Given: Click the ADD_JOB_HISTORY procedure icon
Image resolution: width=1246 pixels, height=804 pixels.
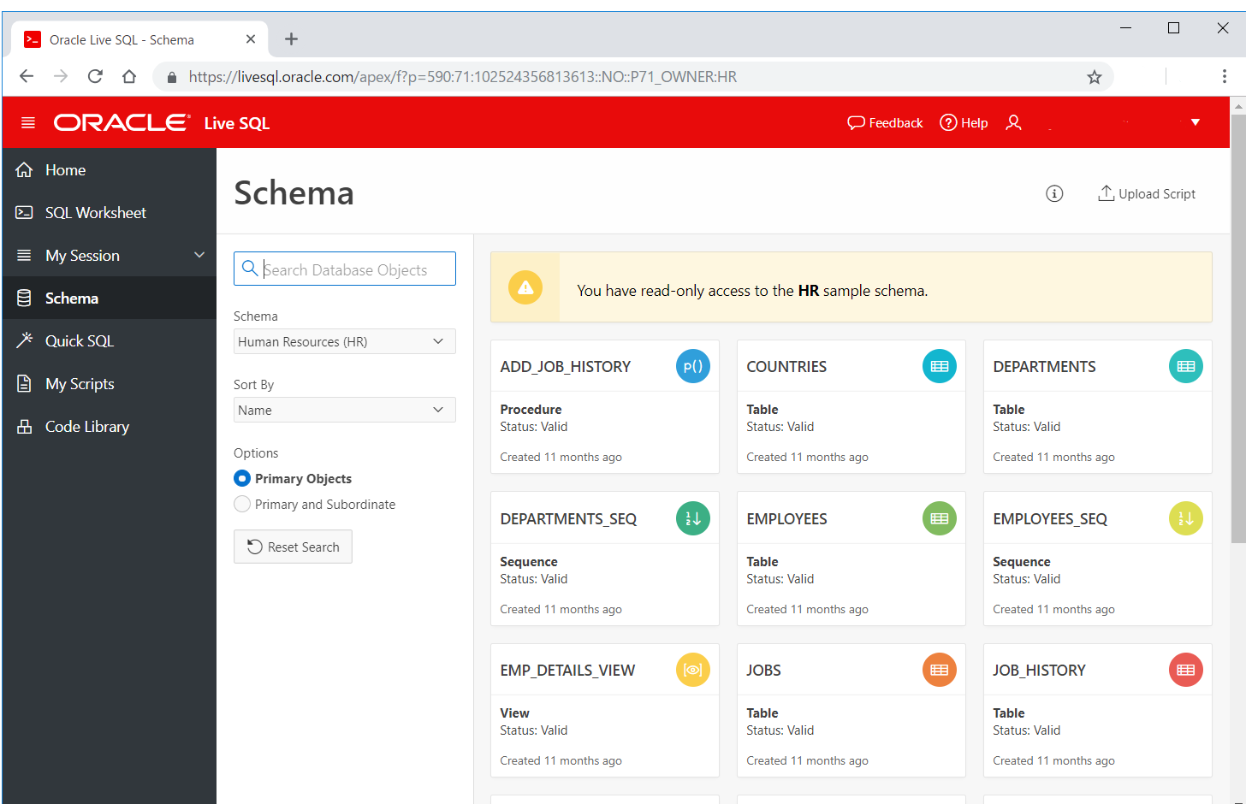Looking at the screenshot, I should tap(693, 366).
